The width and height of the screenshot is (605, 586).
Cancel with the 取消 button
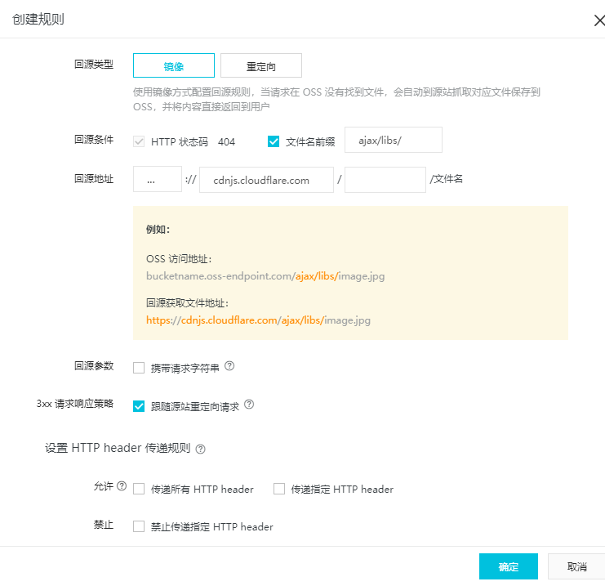click(576, 566)
